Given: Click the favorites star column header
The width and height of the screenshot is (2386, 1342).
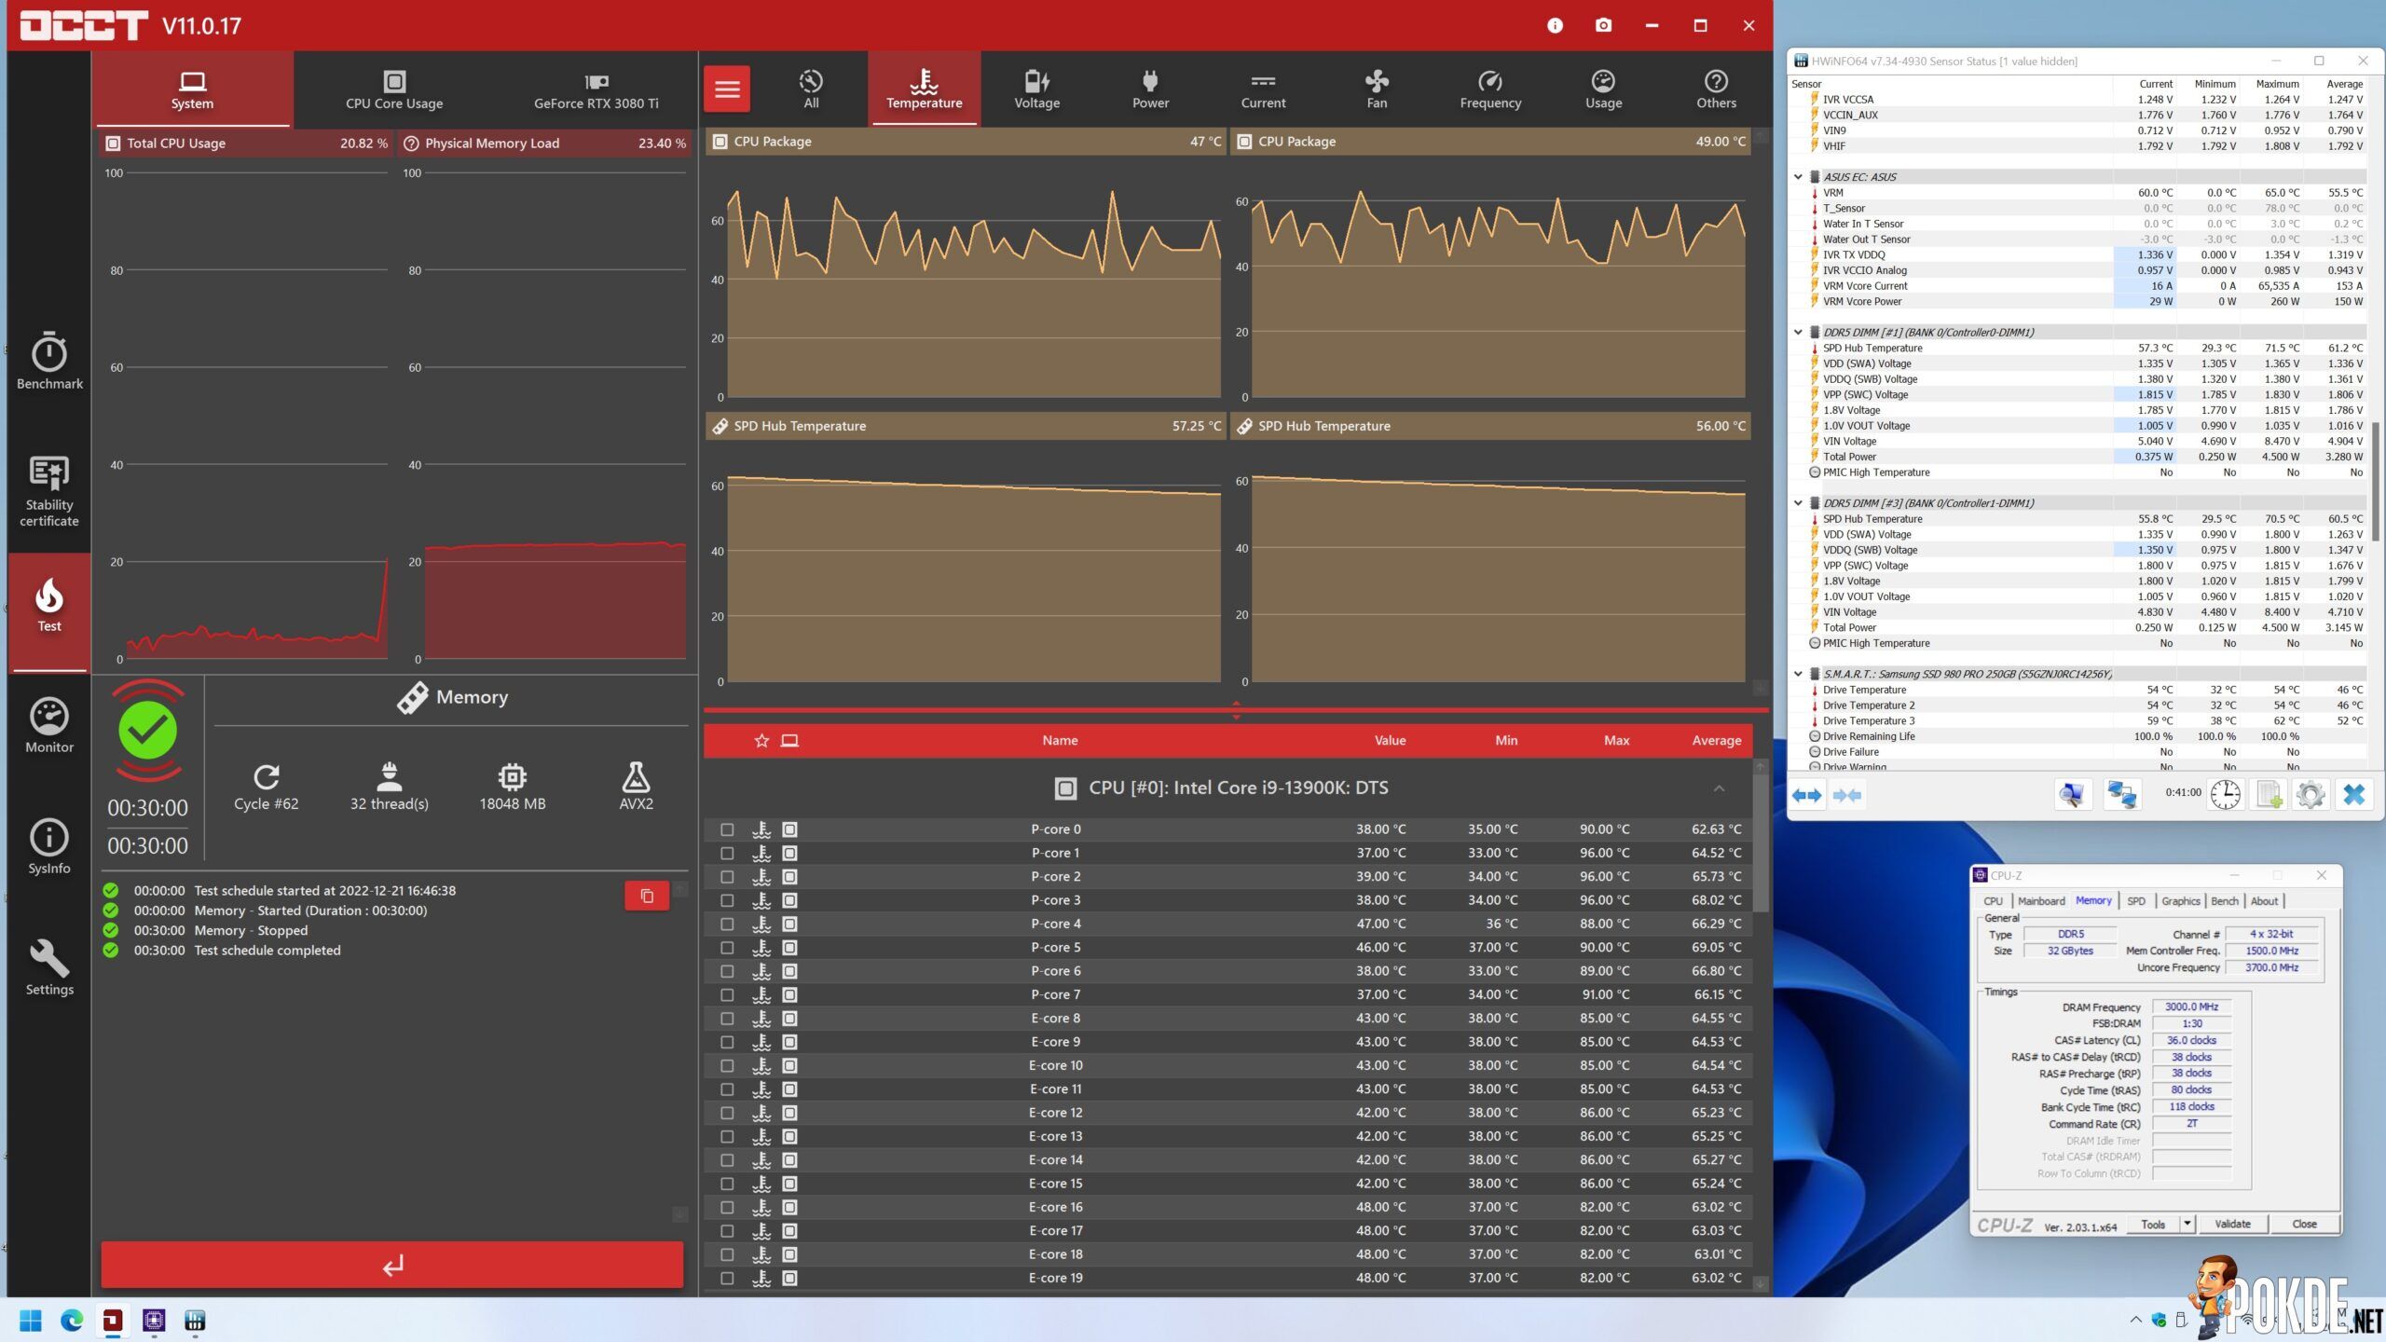Looking at the screenshot, I should pyautogui.click(x=761, y=741).
